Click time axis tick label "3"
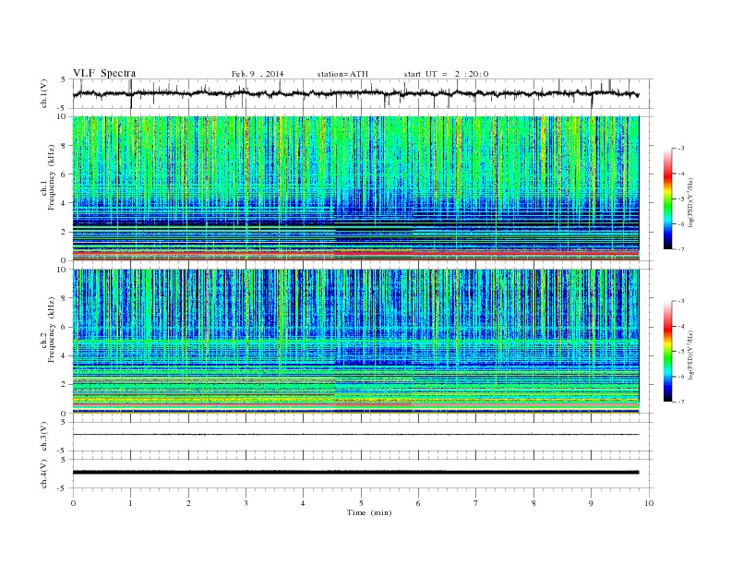Image resolution: width=731 pixels, height=565 pixels. tap(246, 503)
